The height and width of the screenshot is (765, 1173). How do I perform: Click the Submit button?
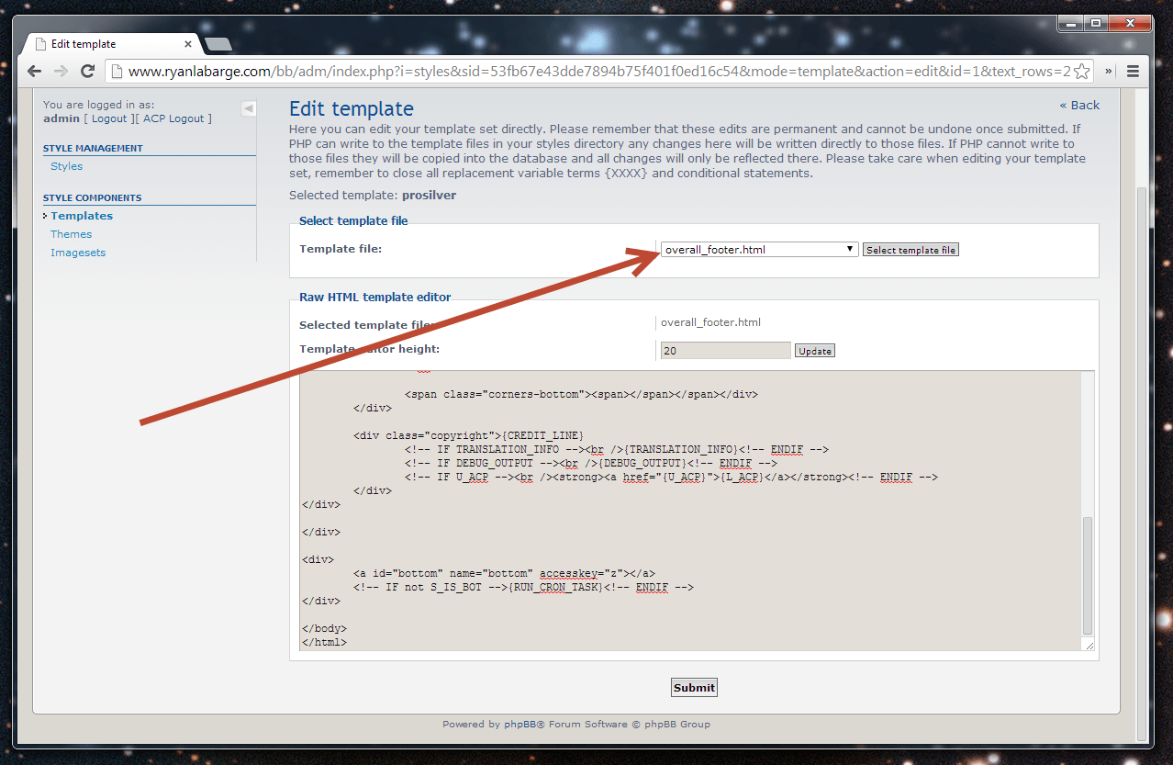tap(694, 688)
